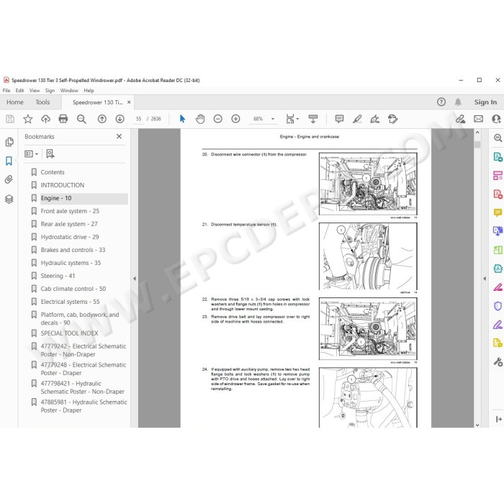Collapse the left navigation pane arrow

[135, 279]
